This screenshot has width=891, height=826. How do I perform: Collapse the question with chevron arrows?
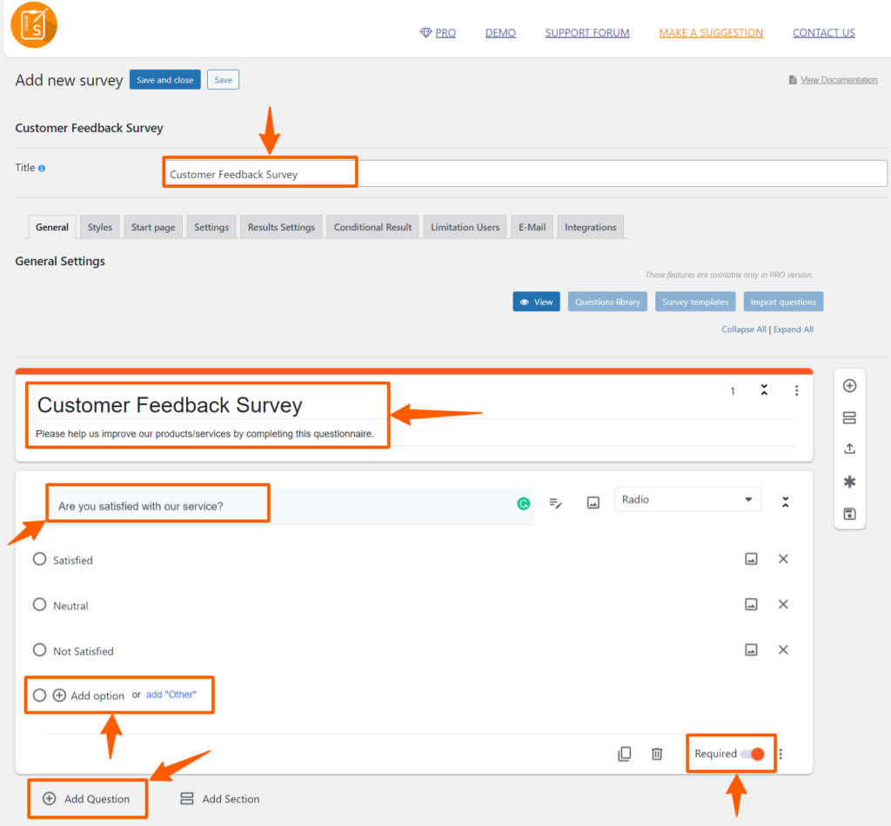pos(786,502)
